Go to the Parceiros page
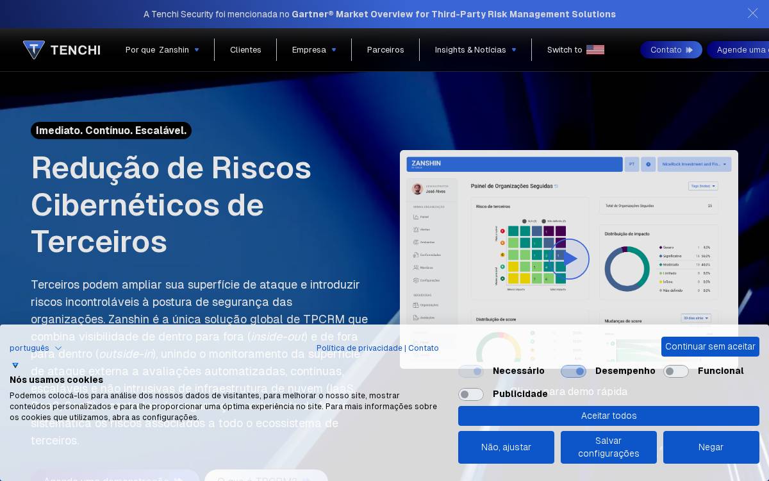 [385, 50]
